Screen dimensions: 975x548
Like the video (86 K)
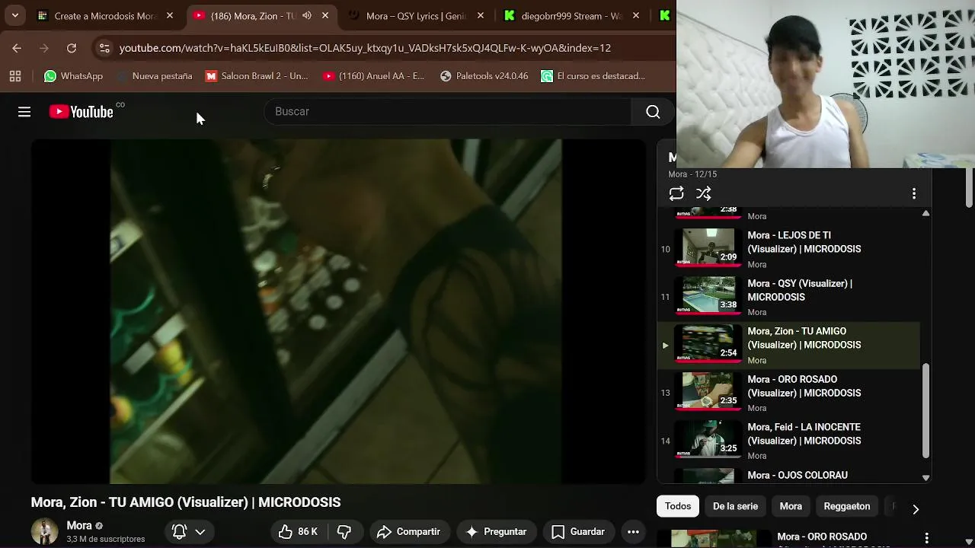coord(299,532)
